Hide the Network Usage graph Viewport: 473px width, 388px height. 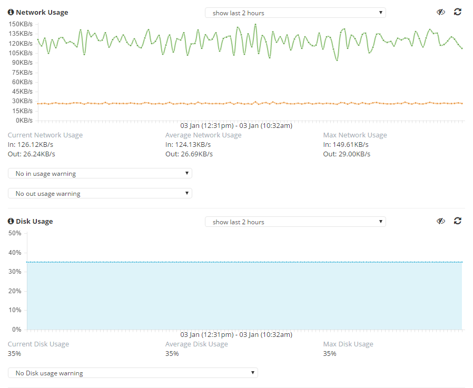point(441,12)
